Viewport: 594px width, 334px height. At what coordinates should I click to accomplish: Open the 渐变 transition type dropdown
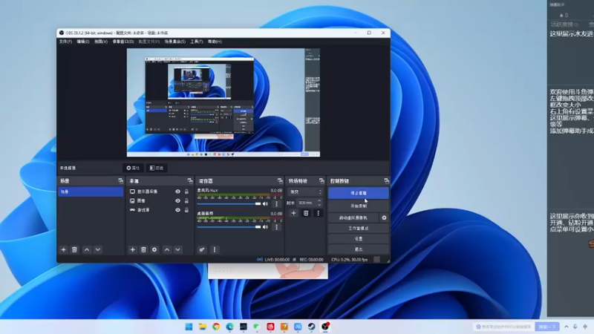tap(305, 192)
